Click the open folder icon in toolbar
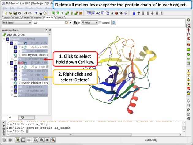The width and height of the screenshot is (193, 145). [x=10, y=13]
